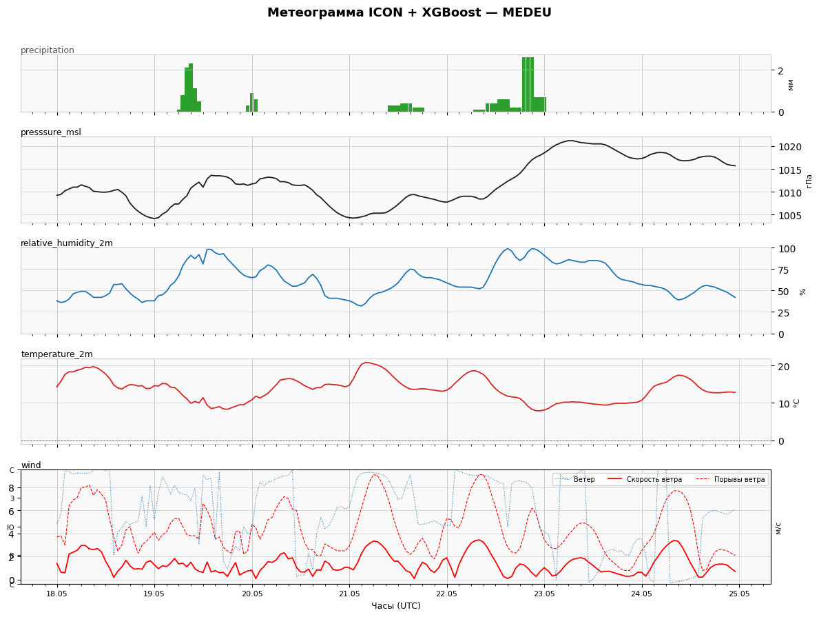This screenshot has width=819, height=617.
Task: Click the 20.05 date tick label
Action: coord(251,594)
